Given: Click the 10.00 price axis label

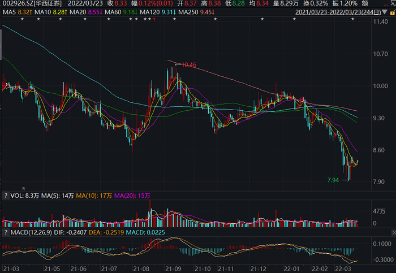Looking at the screenshot, I should [x=381, y=86].
